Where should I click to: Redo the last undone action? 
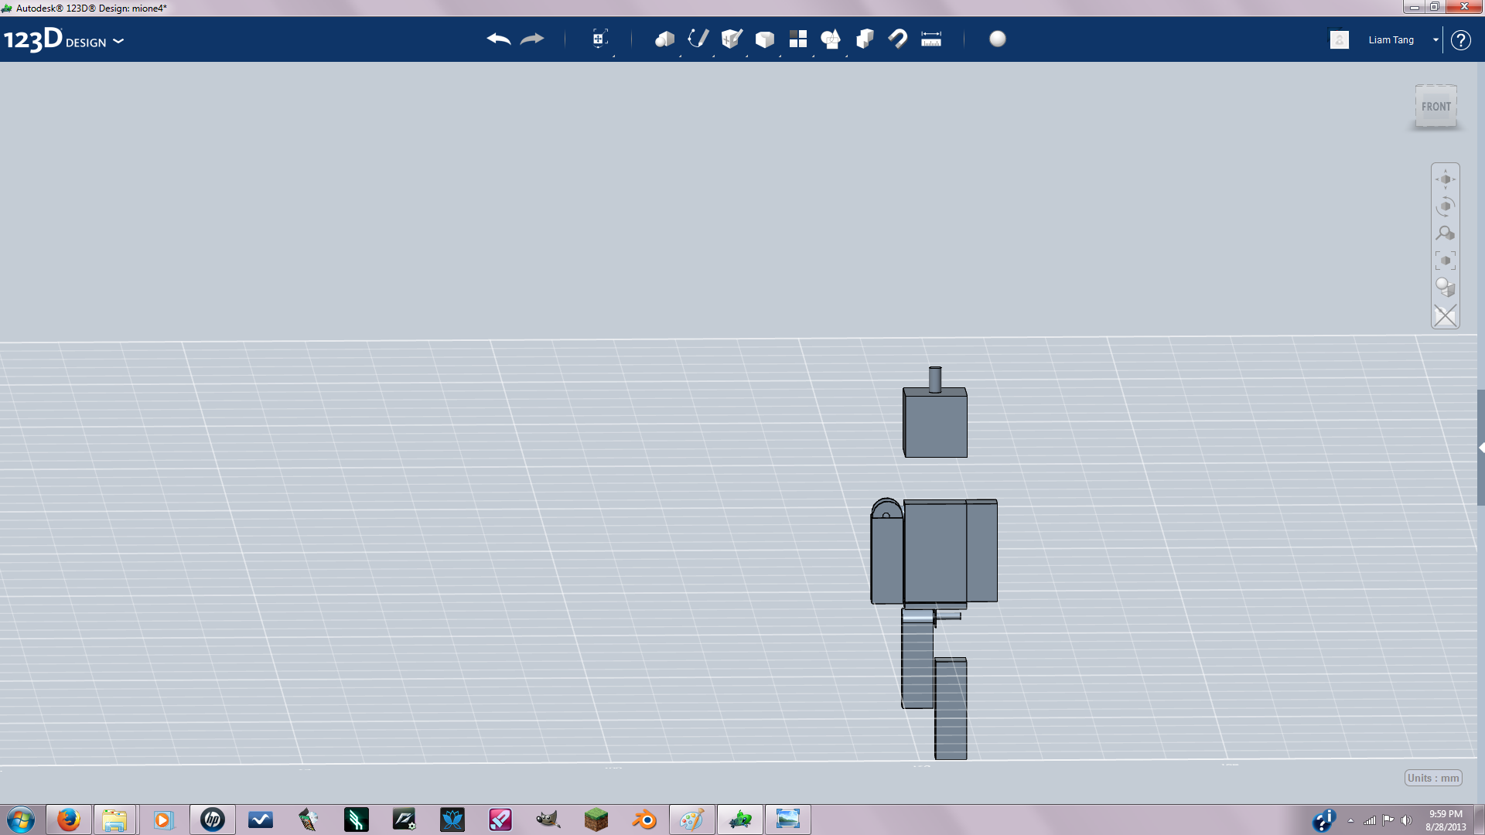point(532,39)
